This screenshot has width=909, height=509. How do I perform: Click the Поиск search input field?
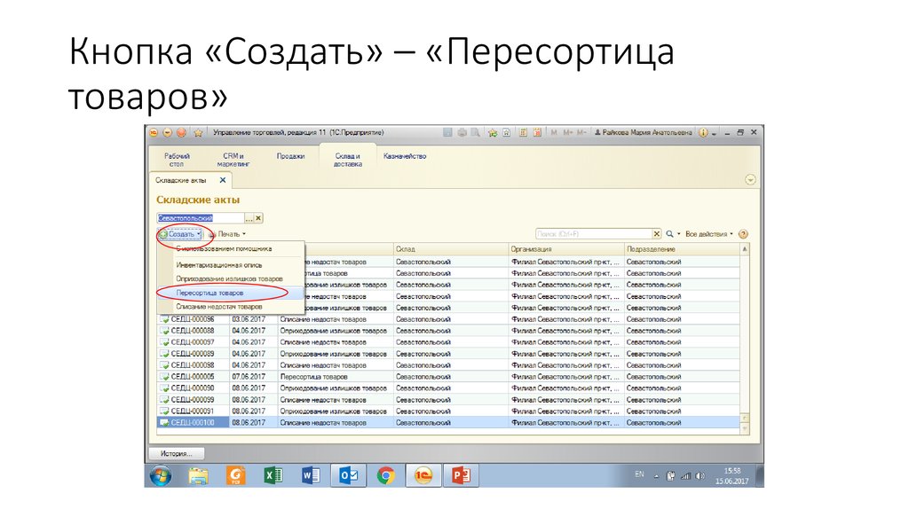click(x=586, y=234)
